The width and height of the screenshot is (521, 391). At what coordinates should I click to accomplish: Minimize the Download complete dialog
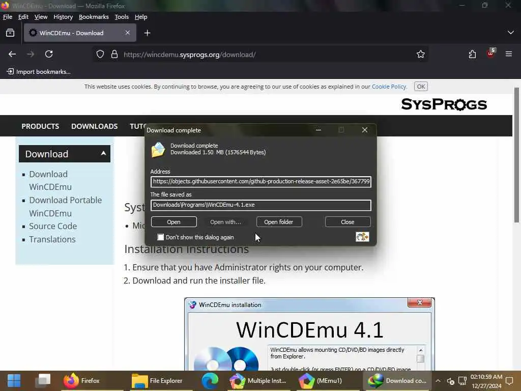[319, 130]
